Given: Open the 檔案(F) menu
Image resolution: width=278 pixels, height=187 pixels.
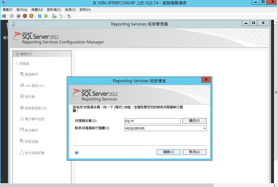Looking at the screenshot, I should pos(8,10).
